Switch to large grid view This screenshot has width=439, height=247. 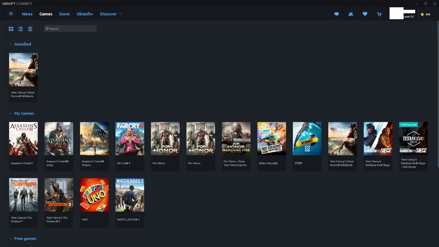click(x=11, y=29)
